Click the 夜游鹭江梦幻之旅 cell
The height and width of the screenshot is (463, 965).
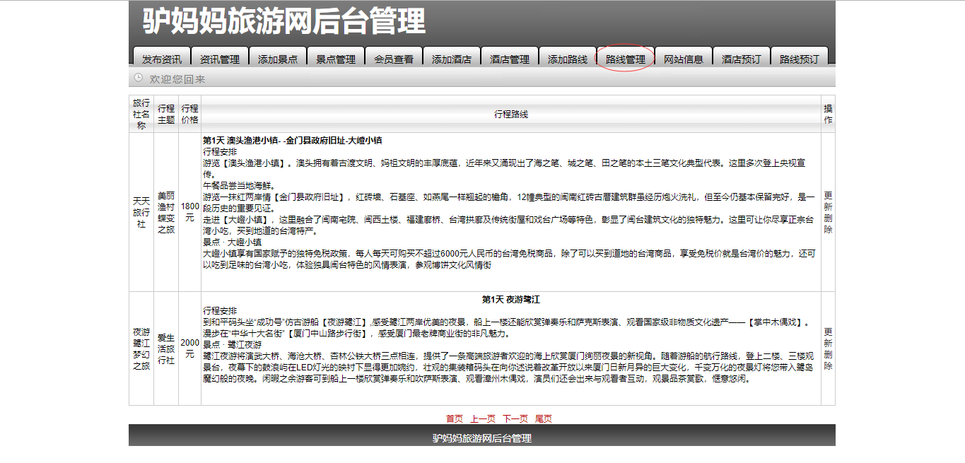pos(141,348)
